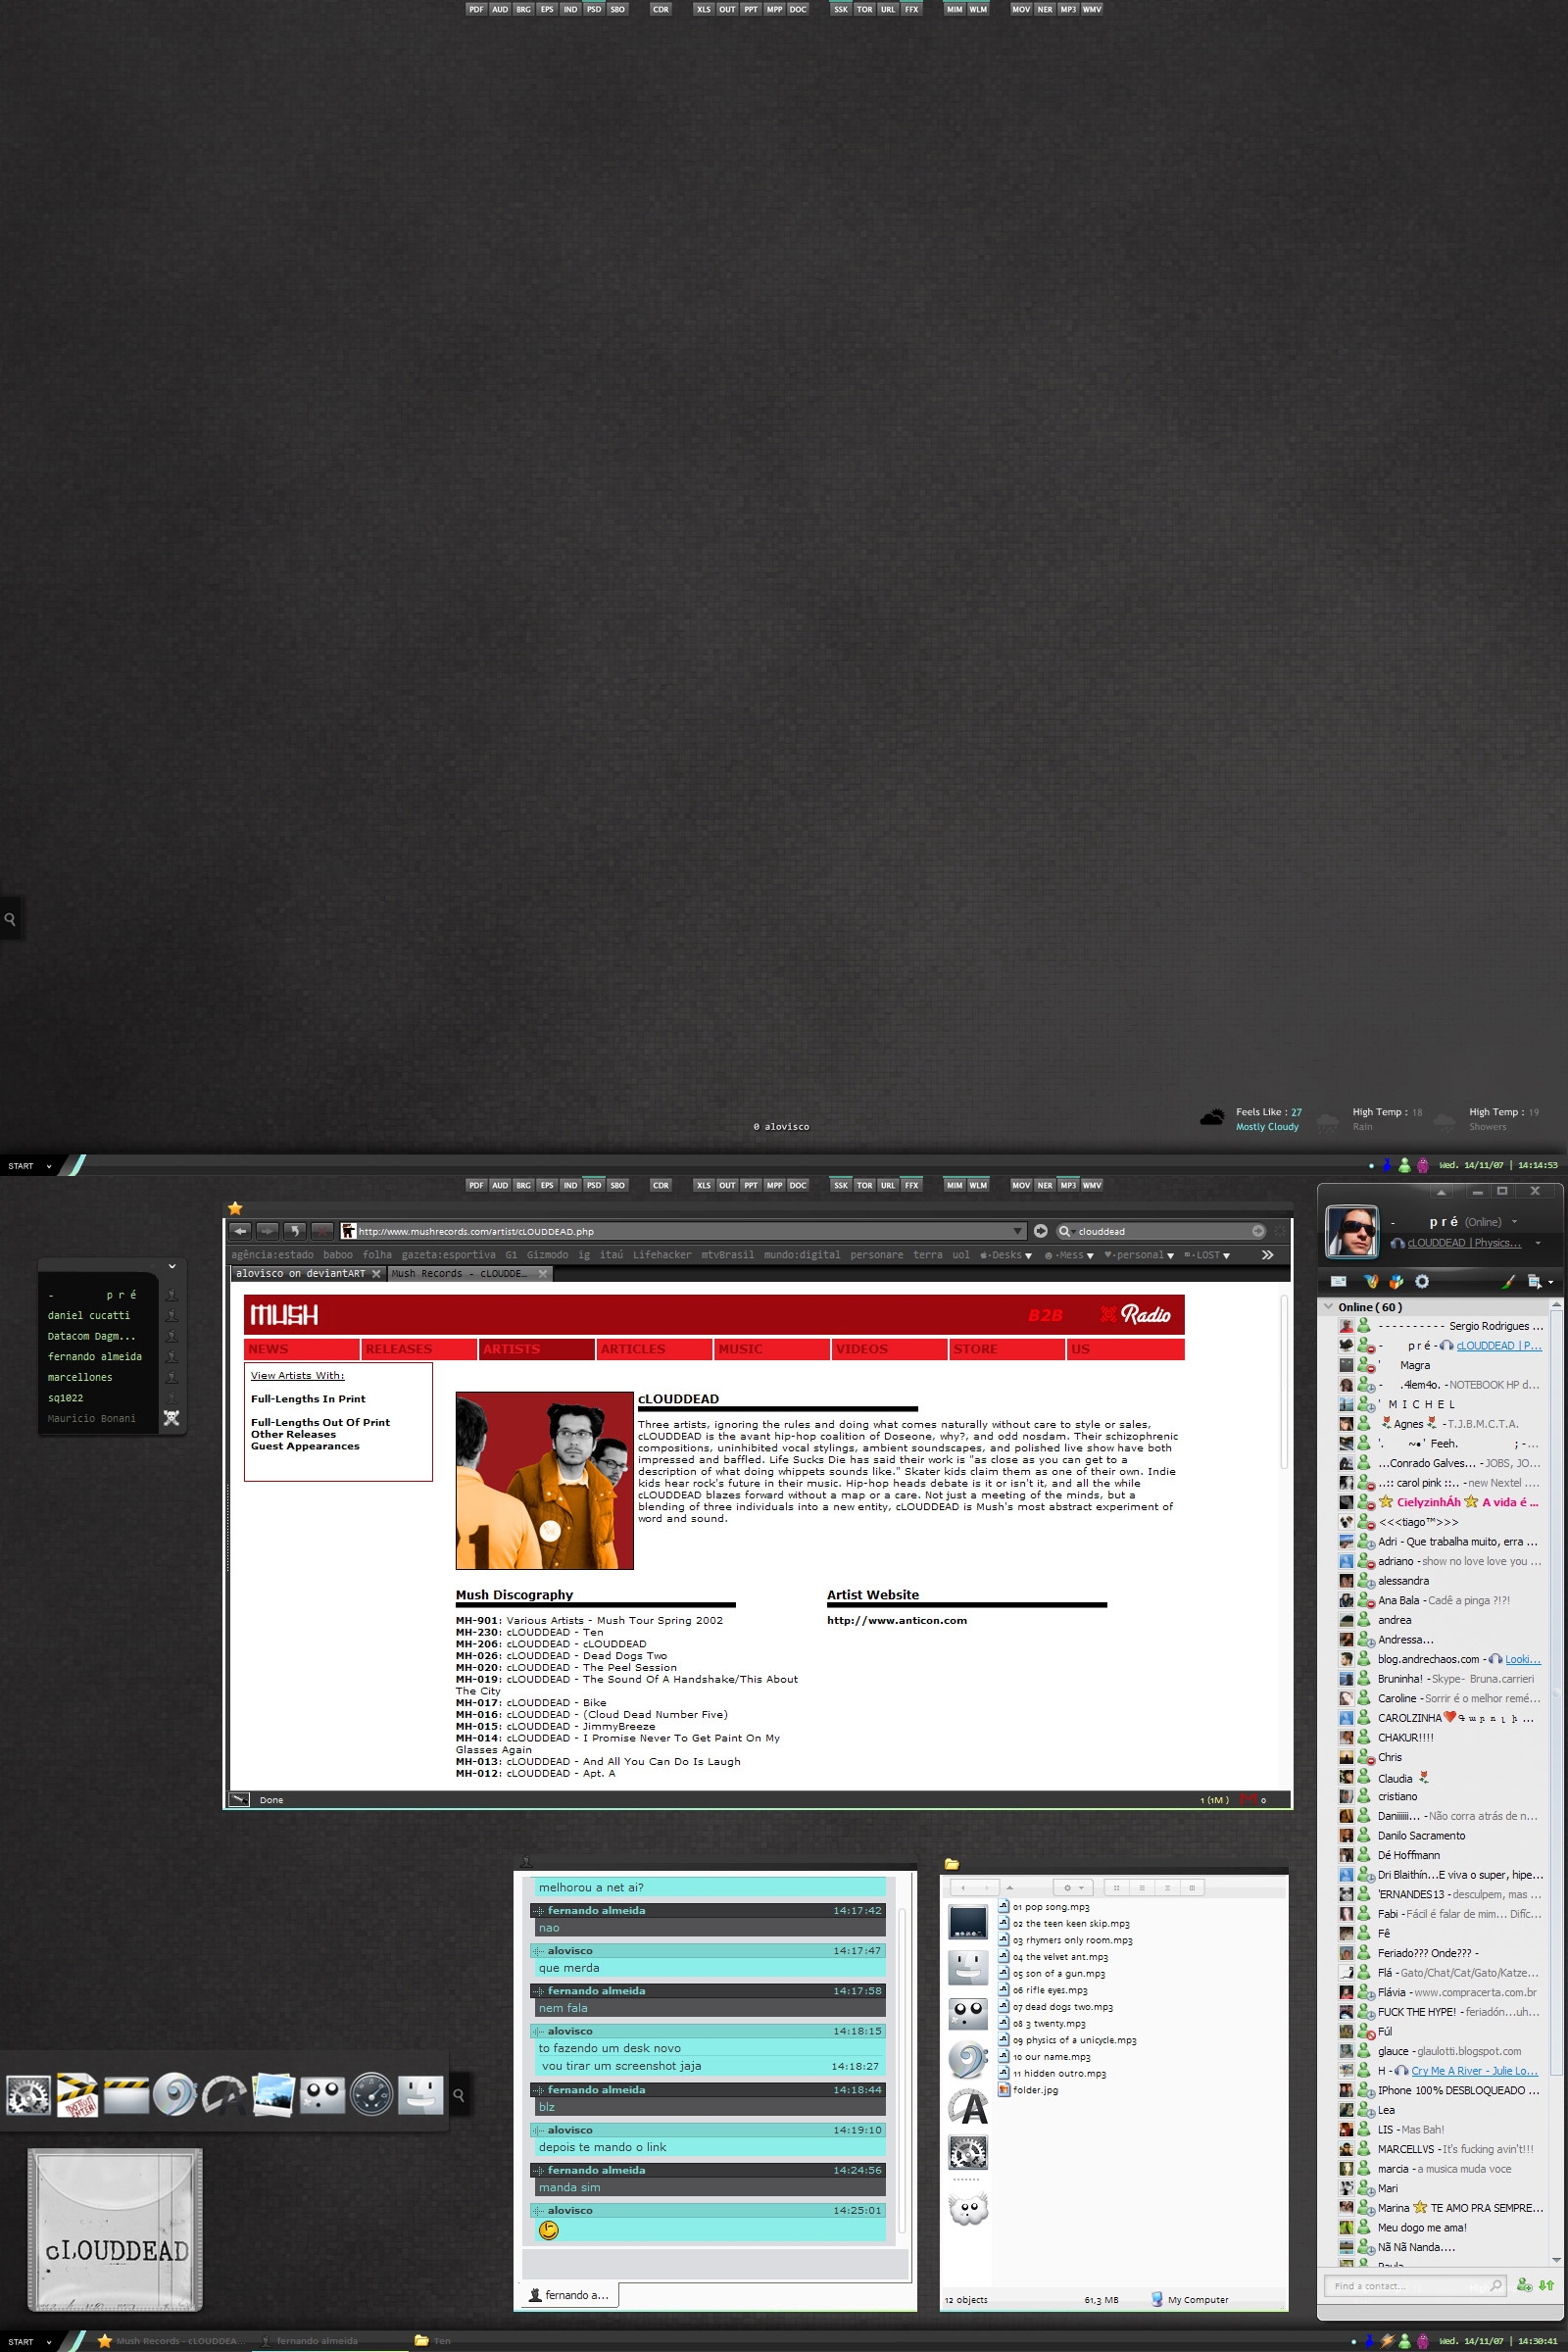
Task: Reload the Mush Records page
Action: pyautogui.click(x=294, y=1231)
